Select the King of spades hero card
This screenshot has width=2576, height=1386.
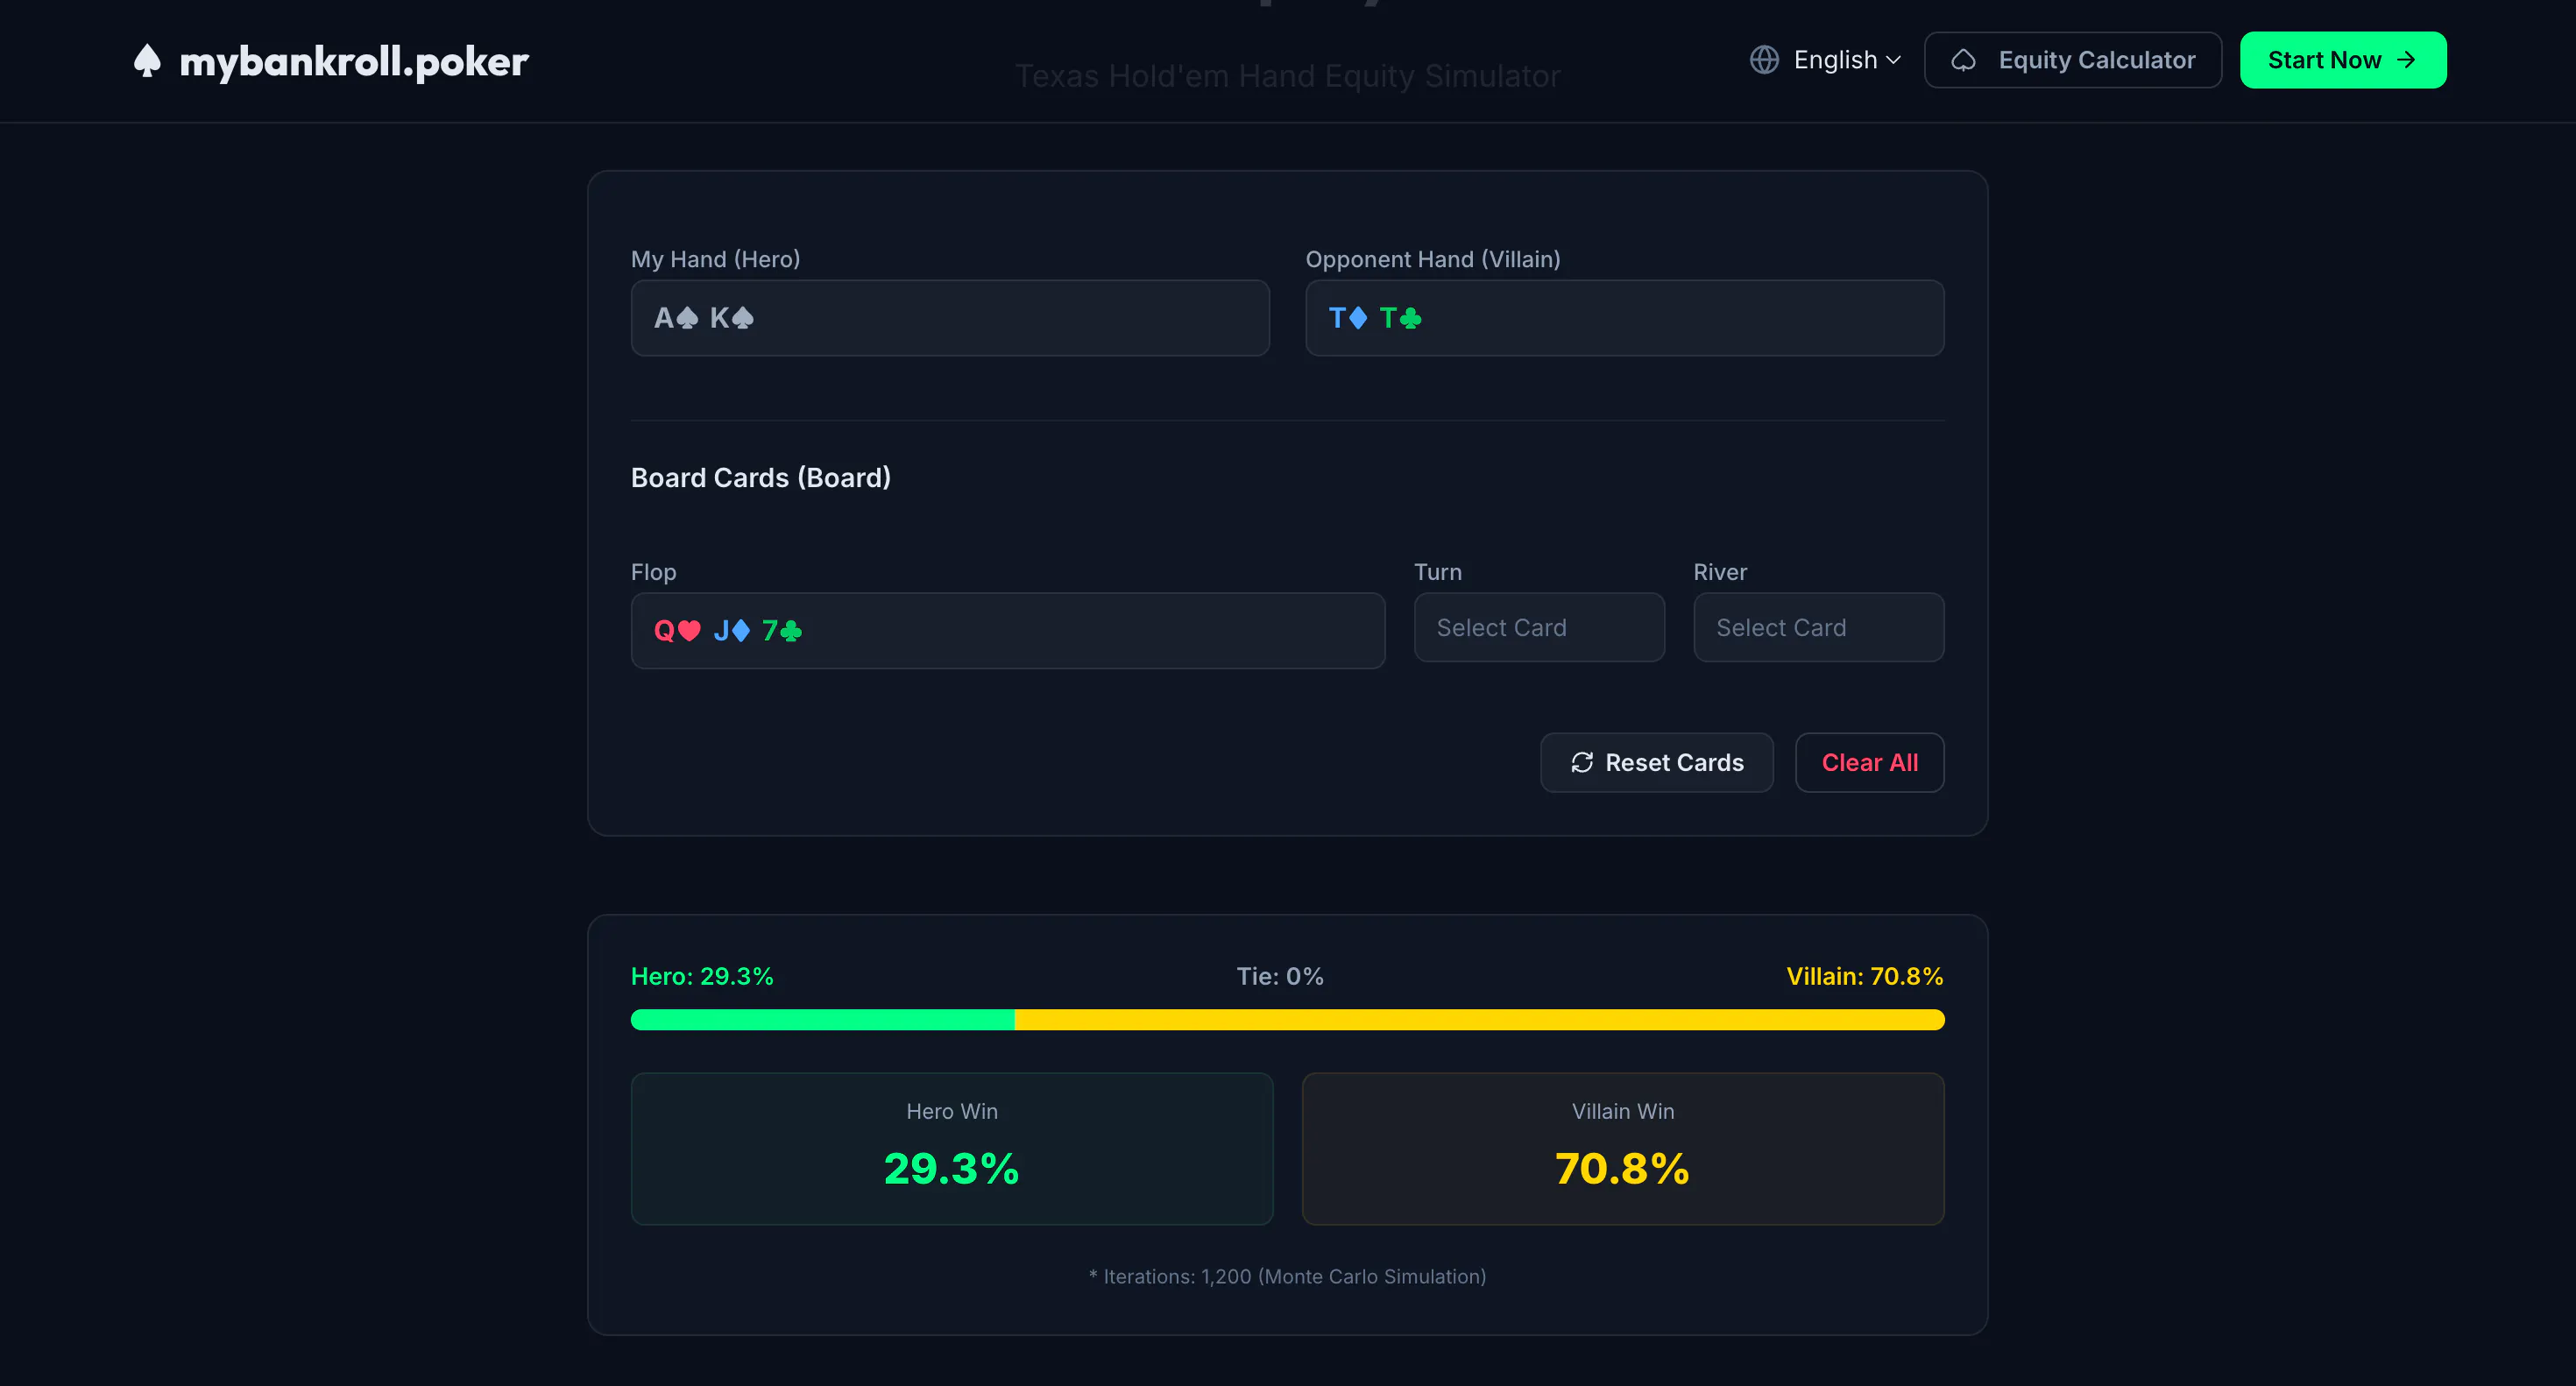point(732,318)
